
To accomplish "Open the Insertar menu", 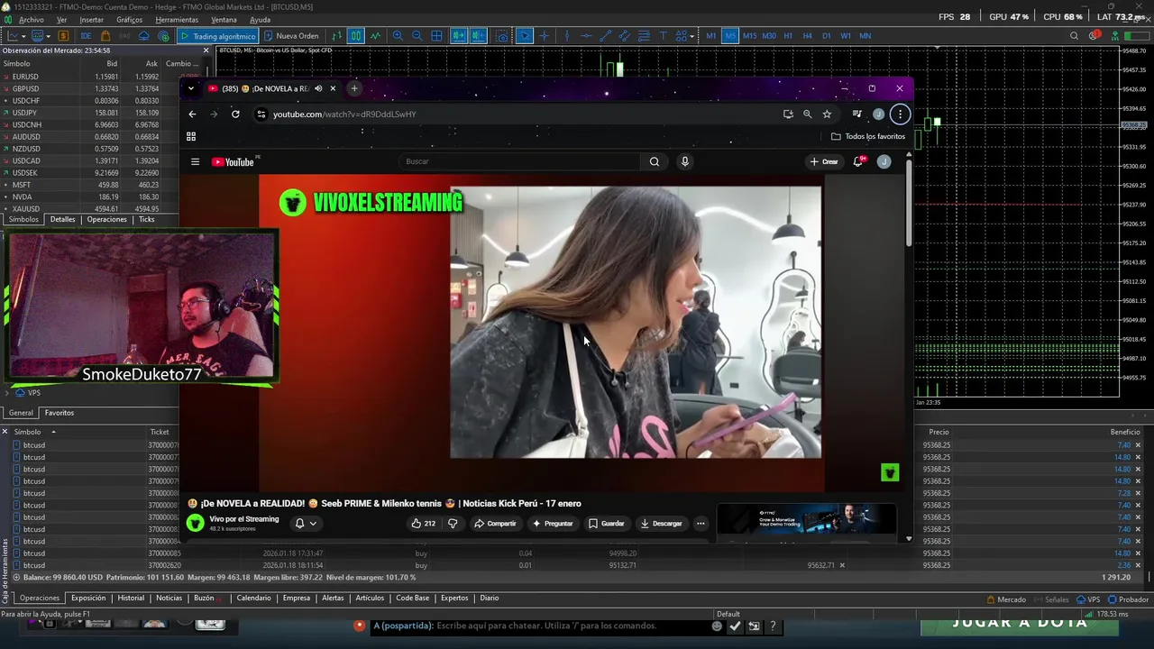I will click(91, 20).
